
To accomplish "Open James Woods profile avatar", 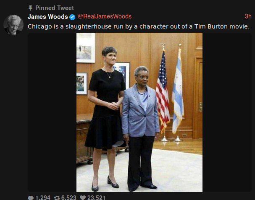I will click(x=13, y=25).
